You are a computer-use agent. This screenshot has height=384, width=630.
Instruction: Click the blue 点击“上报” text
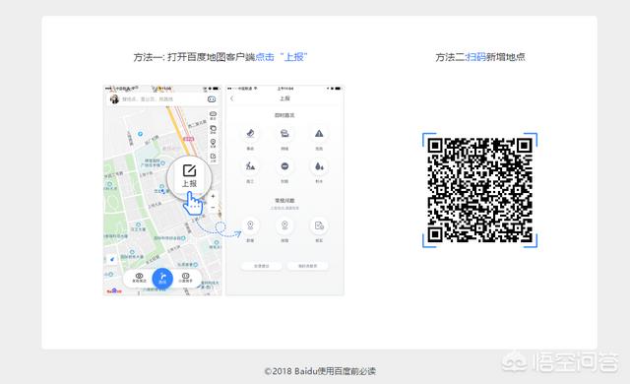coord(282,57)
